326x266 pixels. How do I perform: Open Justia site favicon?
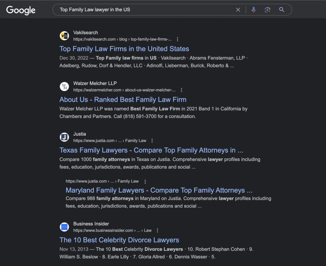[x=64, y=137]
